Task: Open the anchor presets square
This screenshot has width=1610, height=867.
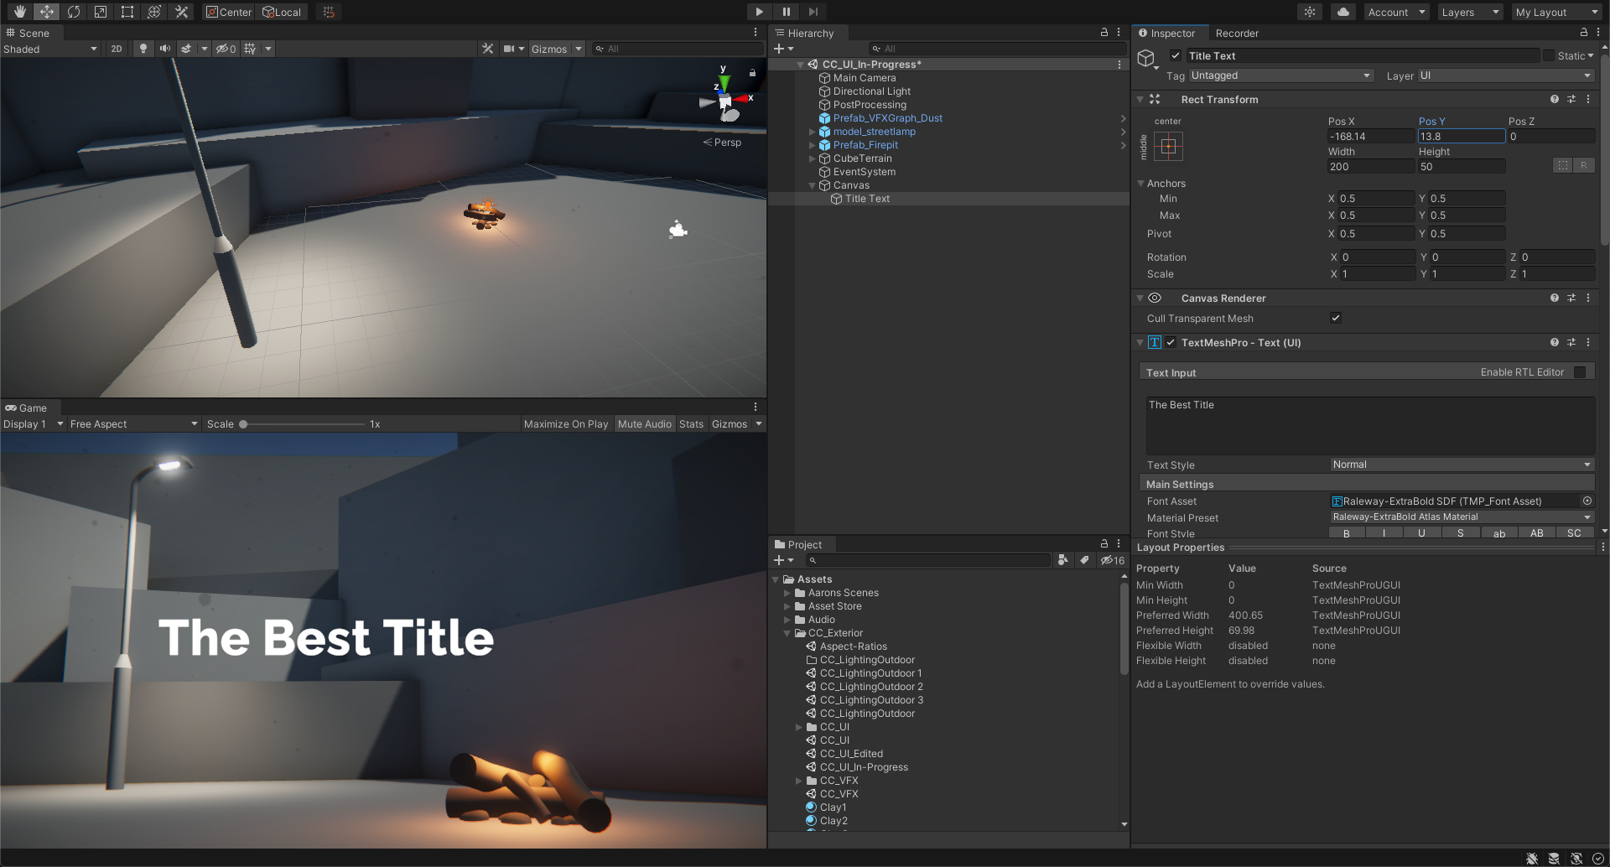Action: [x=1168, y=147]
